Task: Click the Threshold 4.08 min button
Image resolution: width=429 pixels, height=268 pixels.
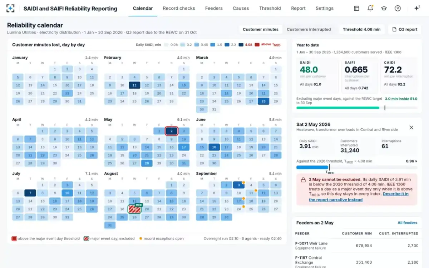Action: click(x=362, y=29)
